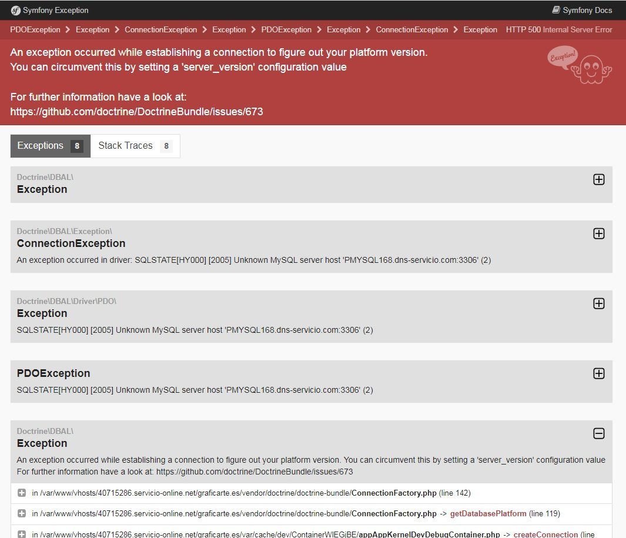Switch to the Stack Traces tab
This screenshot has width=626, height=538.
(135, 146)
